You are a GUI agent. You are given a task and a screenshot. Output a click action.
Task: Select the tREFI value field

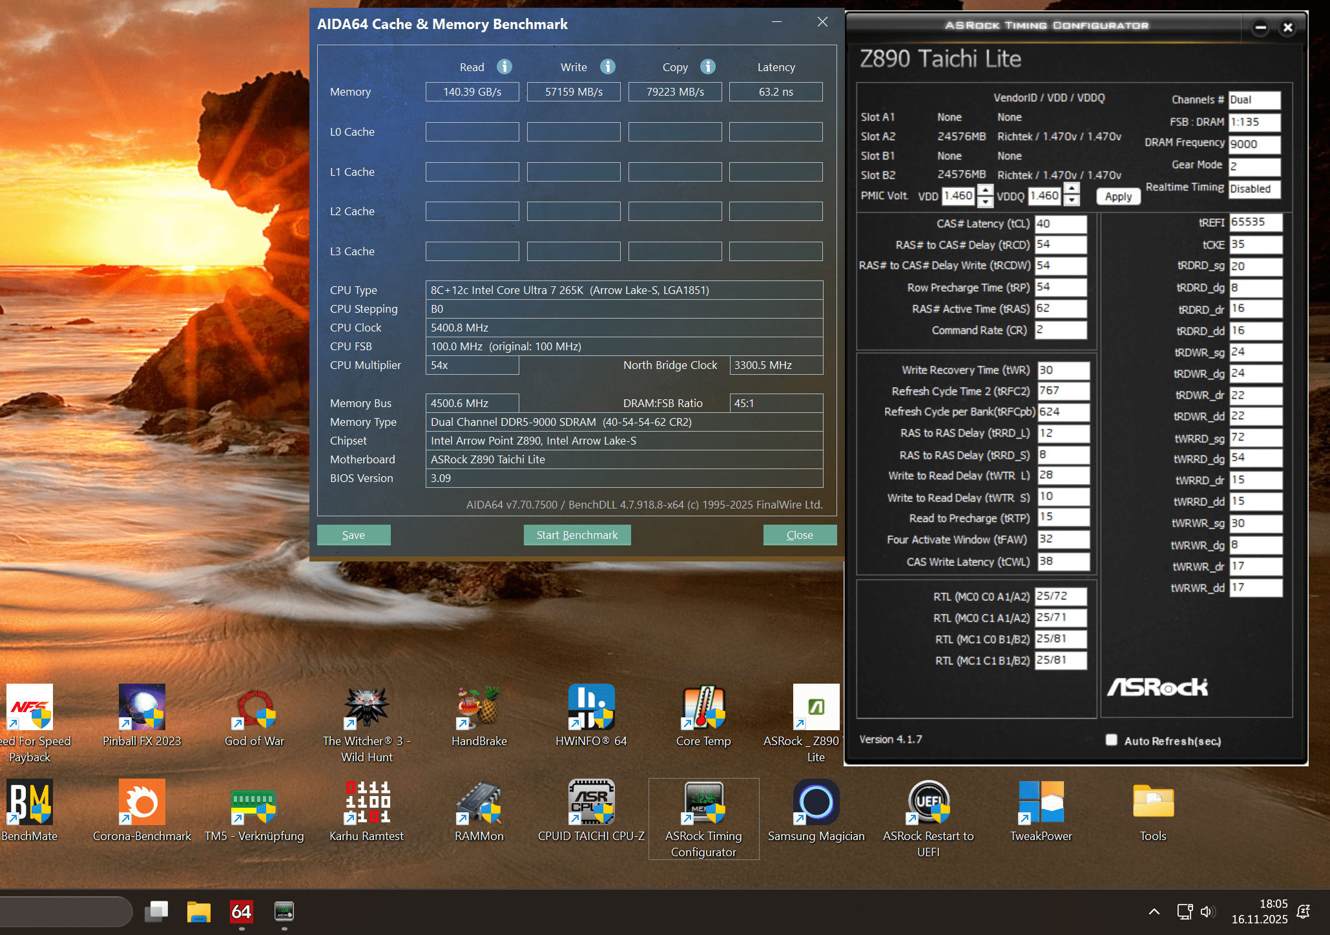1254,222
